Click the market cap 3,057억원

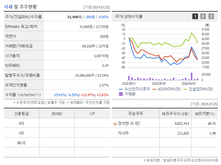[101, 56]
